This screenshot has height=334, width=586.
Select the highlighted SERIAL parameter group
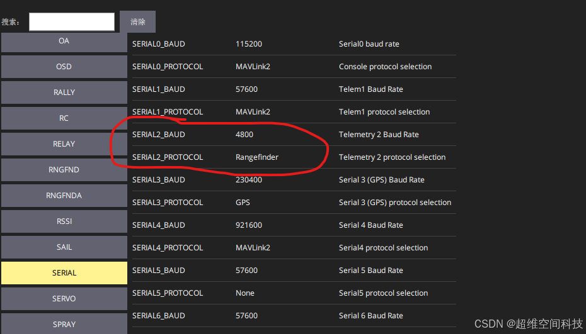(64, 273)
